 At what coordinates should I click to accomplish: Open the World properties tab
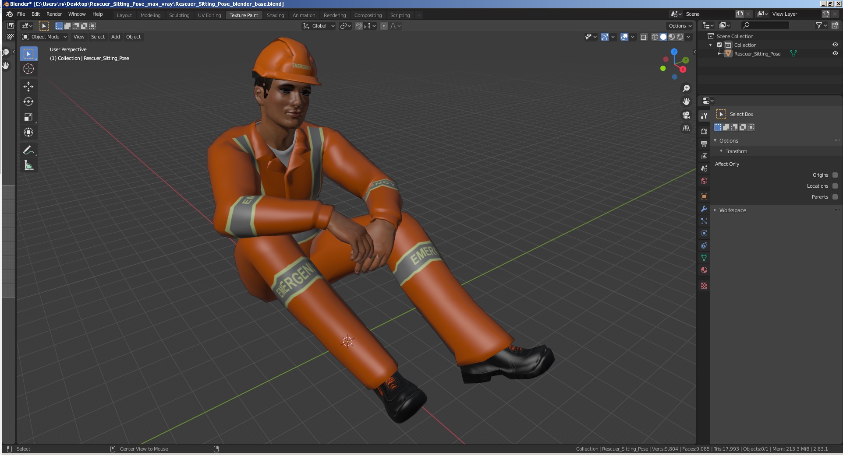704,181
